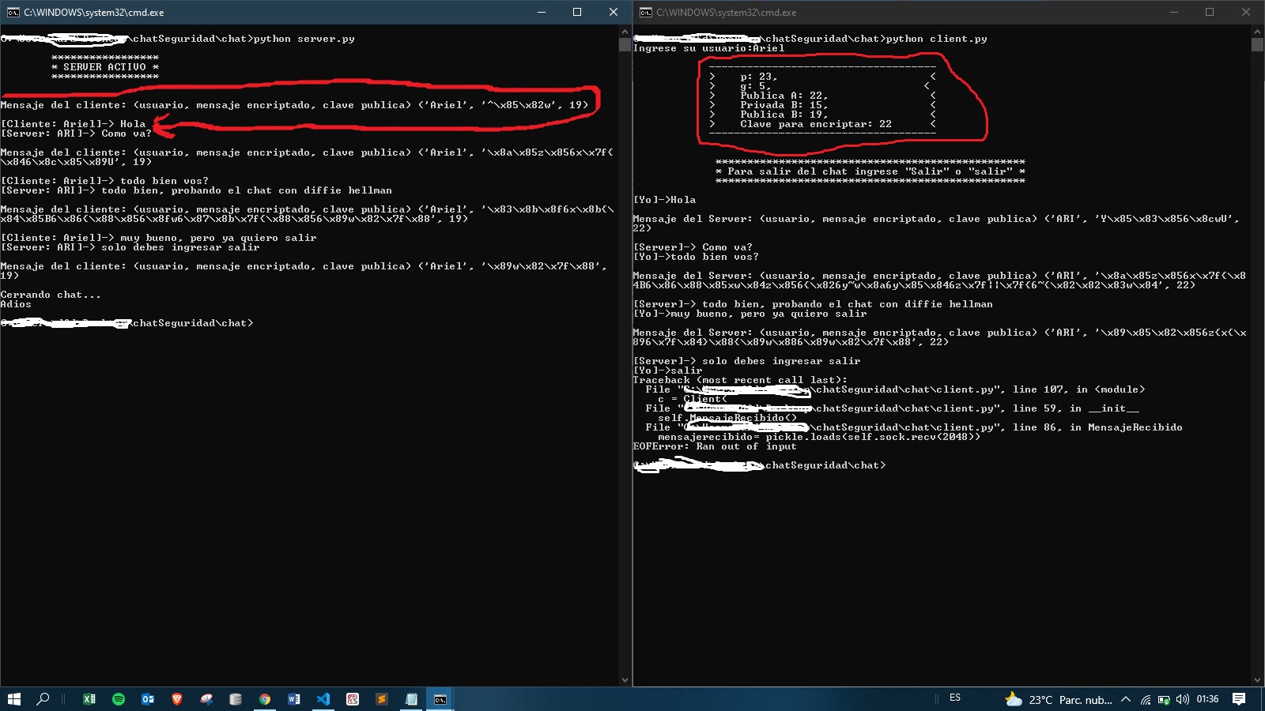Viewport: 1265px width, 711px height.
Task: Open the clock showing 01:36
Action: click(x=1207, y=699)
